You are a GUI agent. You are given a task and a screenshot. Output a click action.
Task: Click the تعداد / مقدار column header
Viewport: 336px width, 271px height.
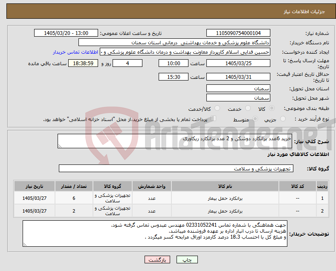tap(74, 186)
